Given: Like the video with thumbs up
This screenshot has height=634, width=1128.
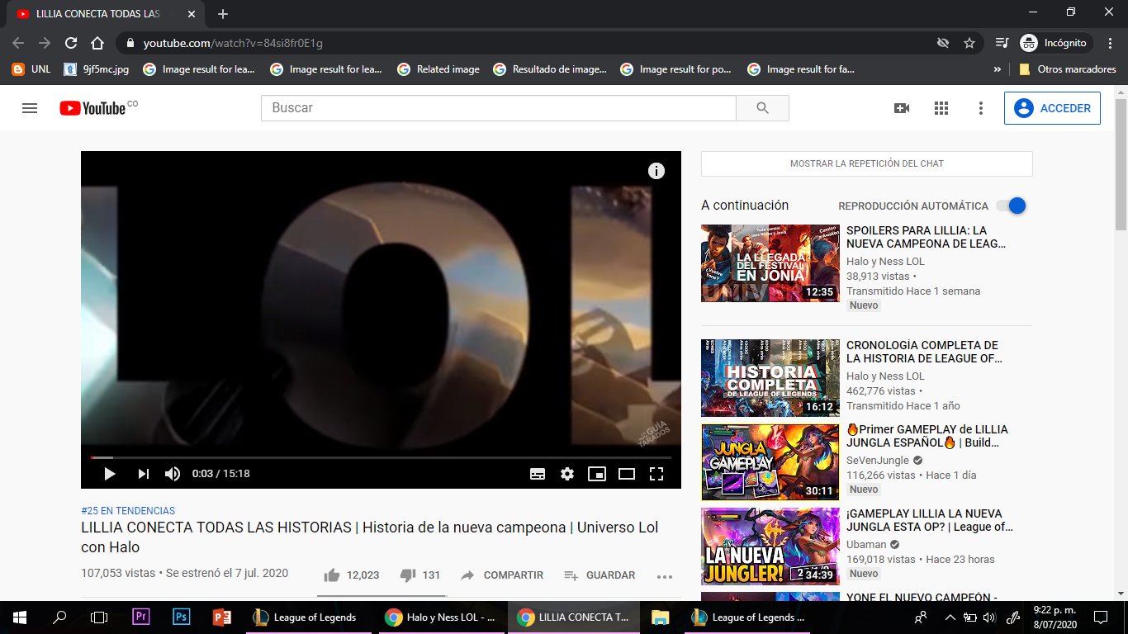Looking at the screenshot, I should pyautogui.click(x=332, y=575).
